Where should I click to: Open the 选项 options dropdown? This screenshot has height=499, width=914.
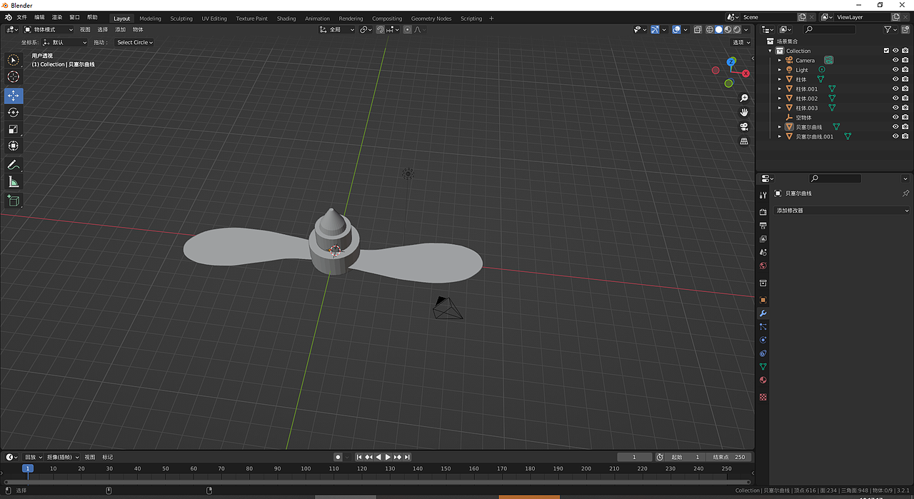tap(741, 43)
